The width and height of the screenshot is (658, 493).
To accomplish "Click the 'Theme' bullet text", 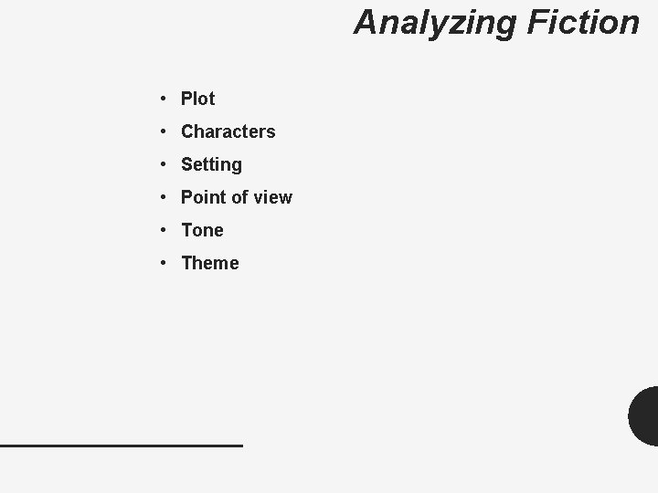I will tap(210, 263).
